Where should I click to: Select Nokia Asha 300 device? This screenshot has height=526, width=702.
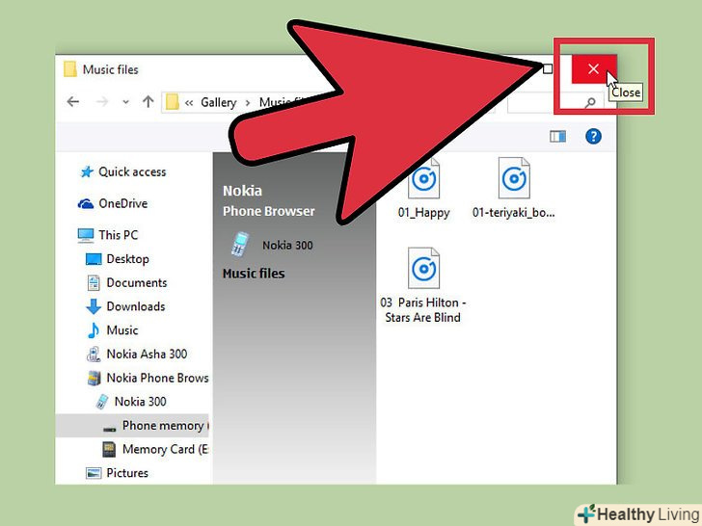(147, 354)
